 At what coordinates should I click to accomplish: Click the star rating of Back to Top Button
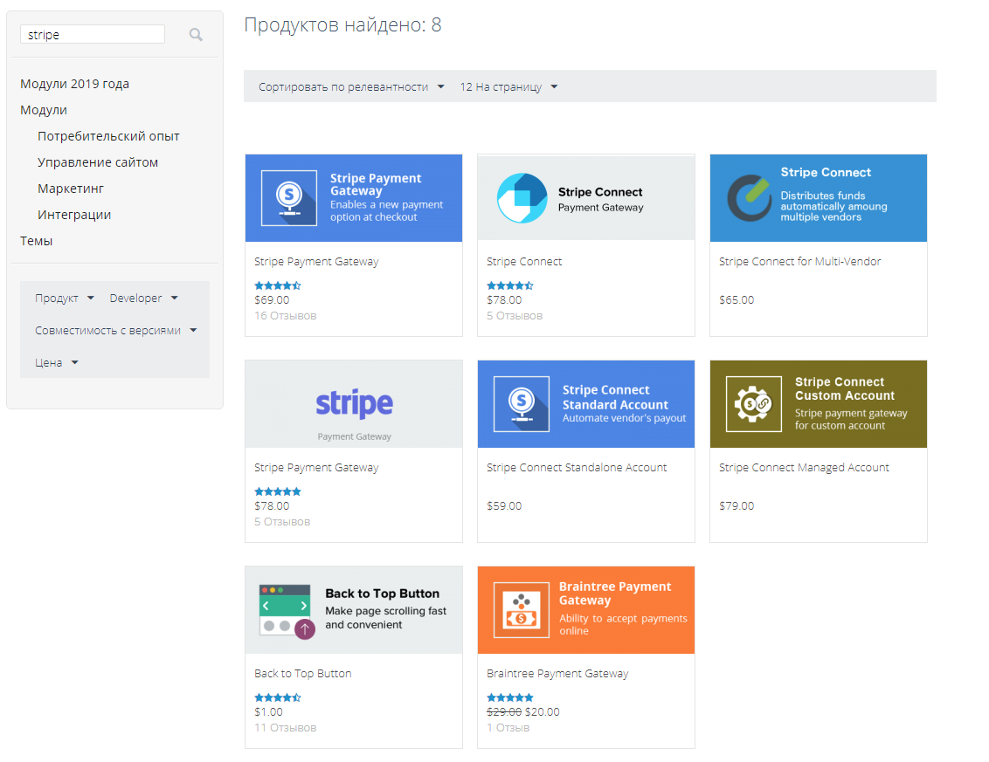click(x=278, y=697)
